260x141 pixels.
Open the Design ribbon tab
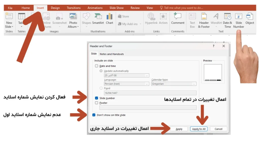tap(55, 8)
